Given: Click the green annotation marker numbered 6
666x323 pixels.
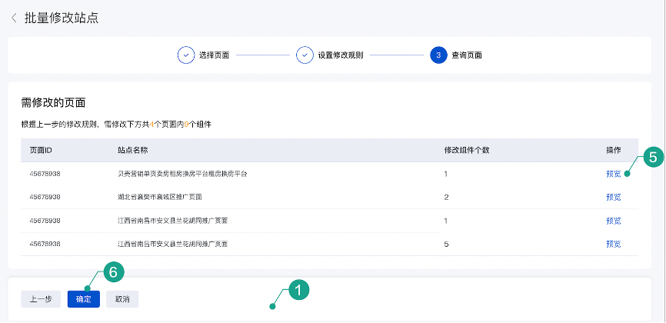Looking at the screenshot, I should click(113, 271).
